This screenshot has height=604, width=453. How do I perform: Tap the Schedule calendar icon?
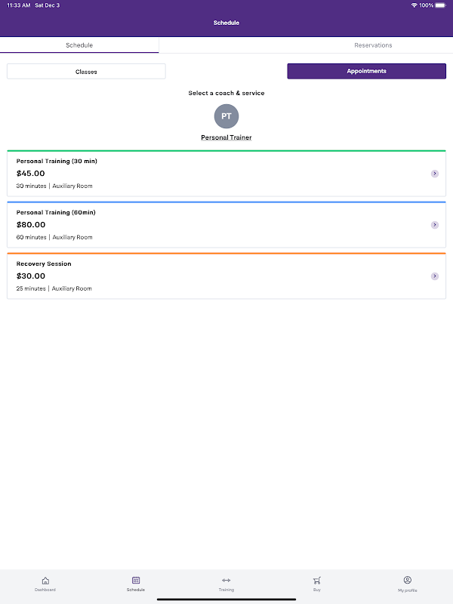point(136,581)
